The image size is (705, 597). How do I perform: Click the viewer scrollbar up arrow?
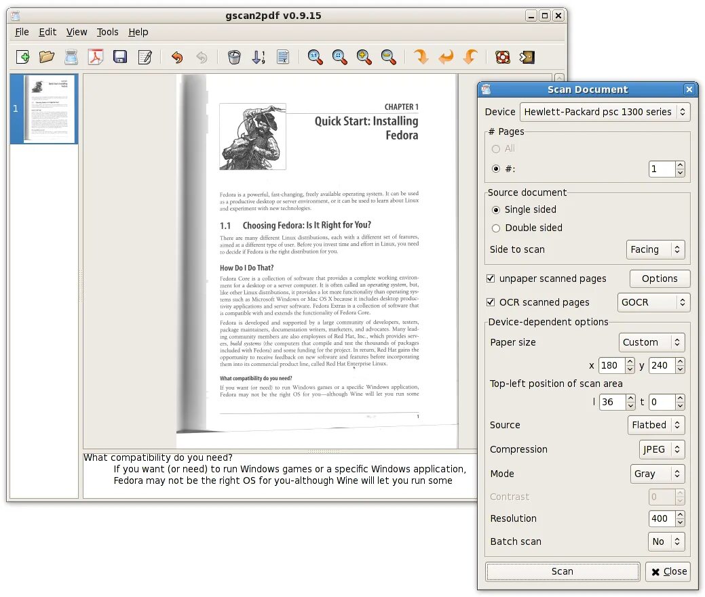pyautogui.click(x=559, y=78)
